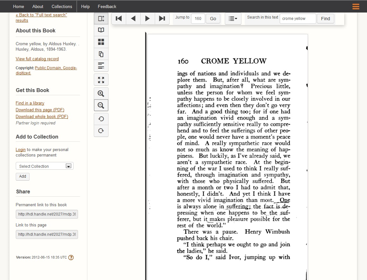Focus the Jump to page number field
Screen dimensions: 367x280
(198, 19)
